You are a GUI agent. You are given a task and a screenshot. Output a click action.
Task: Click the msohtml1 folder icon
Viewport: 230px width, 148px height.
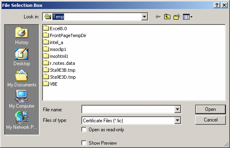click(46, 56)
